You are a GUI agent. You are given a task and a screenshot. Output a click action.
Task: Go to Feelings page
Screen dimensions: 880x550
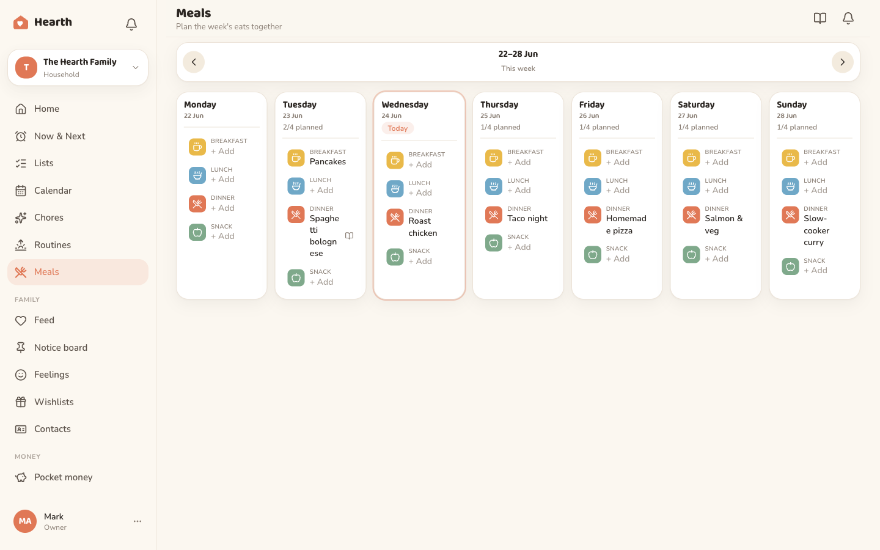click(78, 375)
